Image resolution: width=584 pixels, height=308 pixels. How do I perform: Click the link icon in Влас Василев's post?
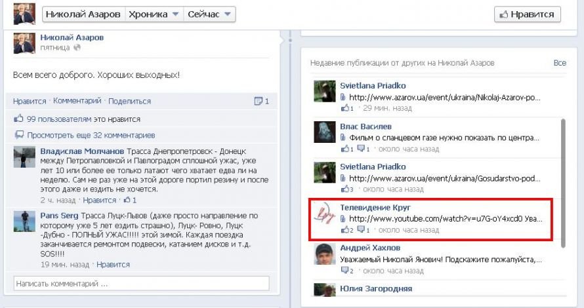point(343,138)
